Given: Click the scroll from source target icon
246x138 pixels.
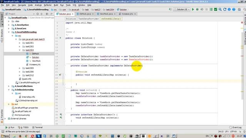Looking at the screenshot, I should pos(38,14).
